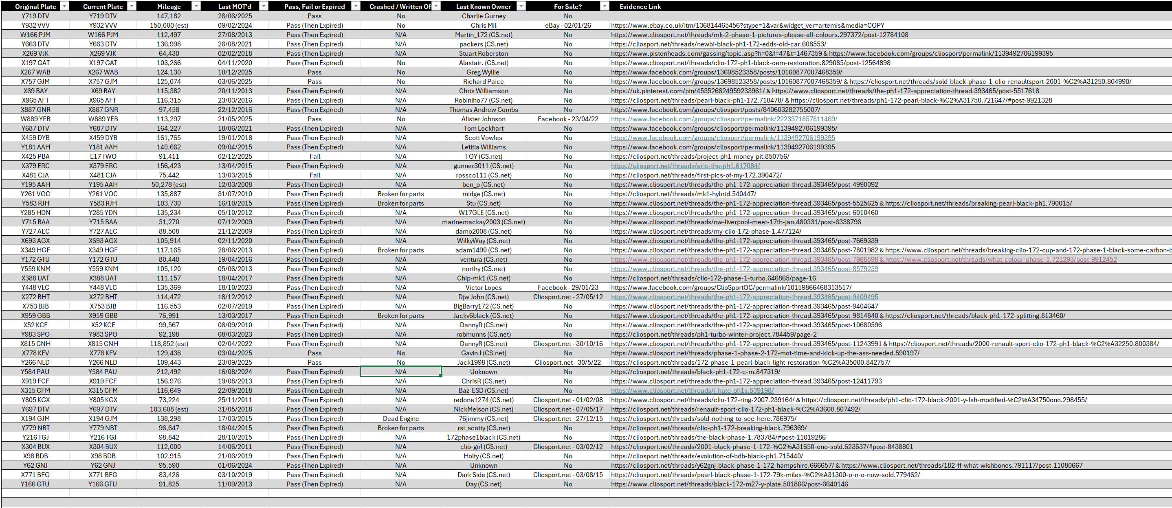Click the Dead Engine cell
1172x508 pixels.
coord(400,419)
